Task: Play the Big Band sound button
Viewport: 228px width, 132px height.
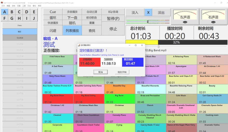Action: pyautogui.click(x=120, y=99)
